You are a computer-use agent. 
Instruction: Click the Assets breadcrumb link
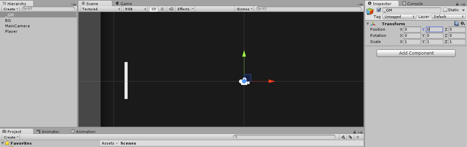click(x=108, y=143)
